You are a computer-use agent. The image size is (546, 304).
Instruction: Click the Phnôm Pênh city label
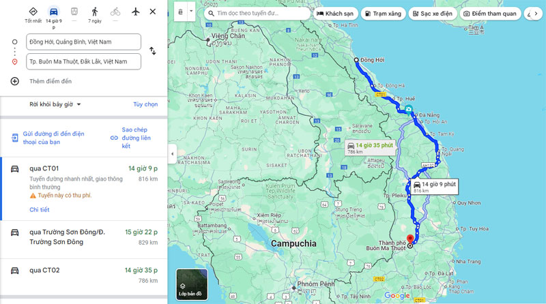point(315,284)
